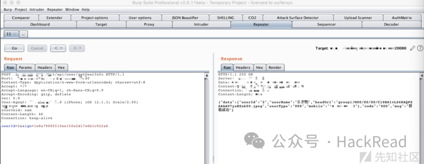The height and width of the screenshot is (164, 424).
Task: Open the Upload Scanner tab
Action: 358,18
